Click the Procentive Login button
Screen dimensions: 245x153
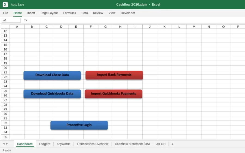tap(79, 125)
